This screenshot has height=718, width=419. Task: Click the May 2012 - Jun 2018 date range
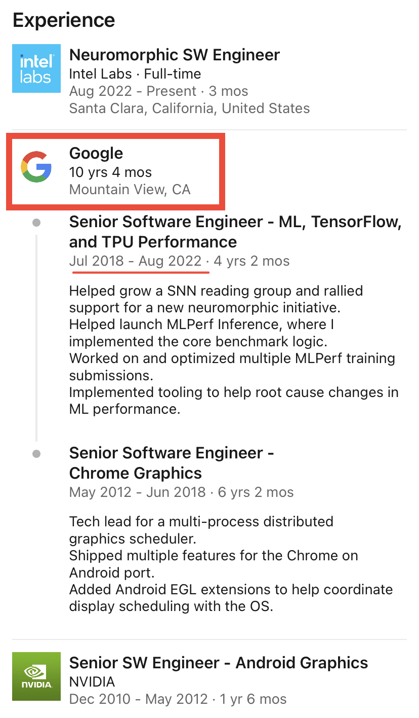[x=137, y=492]
